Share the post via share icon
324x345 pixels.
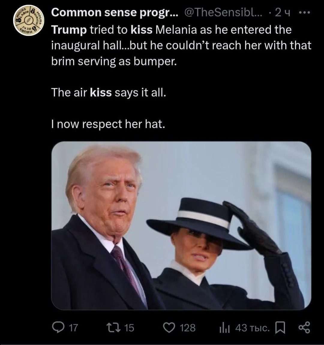pos(304,327)
